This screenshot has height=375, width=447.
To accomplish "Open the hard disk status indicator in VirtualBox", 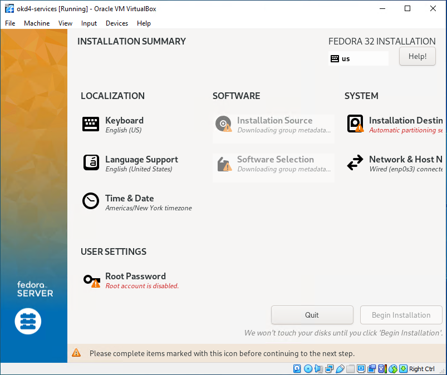I will click(x=297, y=368).
